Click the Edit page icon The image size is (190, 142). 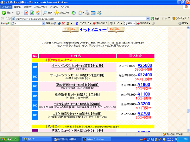click(93, 13)
